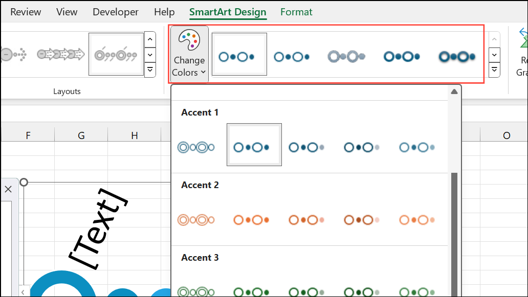The height and width of the screenshot is (297, 528).
Task: Choose the first green variant under Accent 3
Action: click(197, 291)
